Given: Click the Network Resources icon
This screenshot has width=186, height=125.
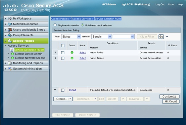Looking at the screenshot, I should click(10, 24).
